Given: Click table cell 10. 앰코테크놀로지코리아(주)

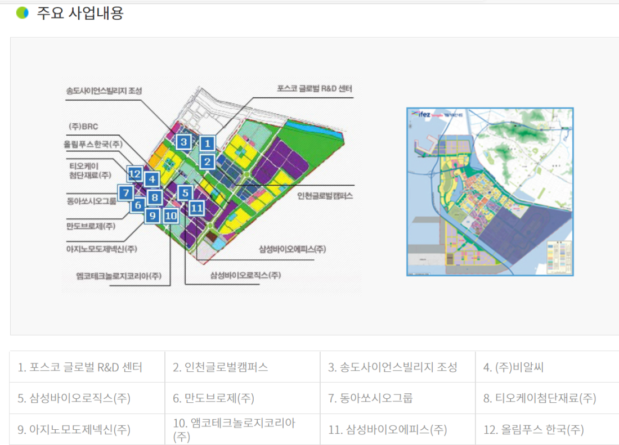Looking at the screenshot, I should click(x=243, y=429).
